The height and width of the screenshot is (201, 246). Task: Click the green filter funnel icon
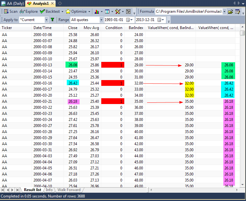52,20
